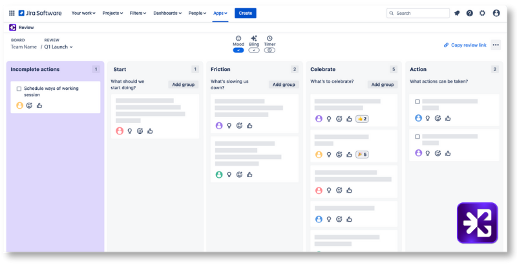Click the help question mark icon
This screenshot has height=278, width=517.
470,13
